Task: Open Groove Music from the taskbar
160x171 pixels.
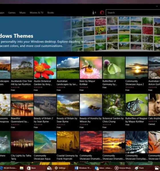Action: [123, 168]
